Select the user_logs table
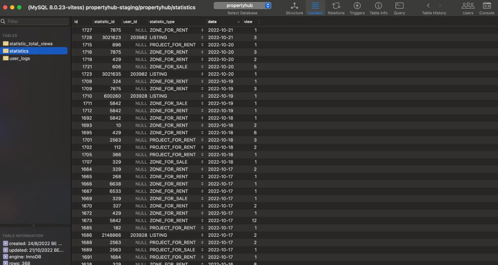The height and width of the screenshot is (265, 498). tap(19, 58)
